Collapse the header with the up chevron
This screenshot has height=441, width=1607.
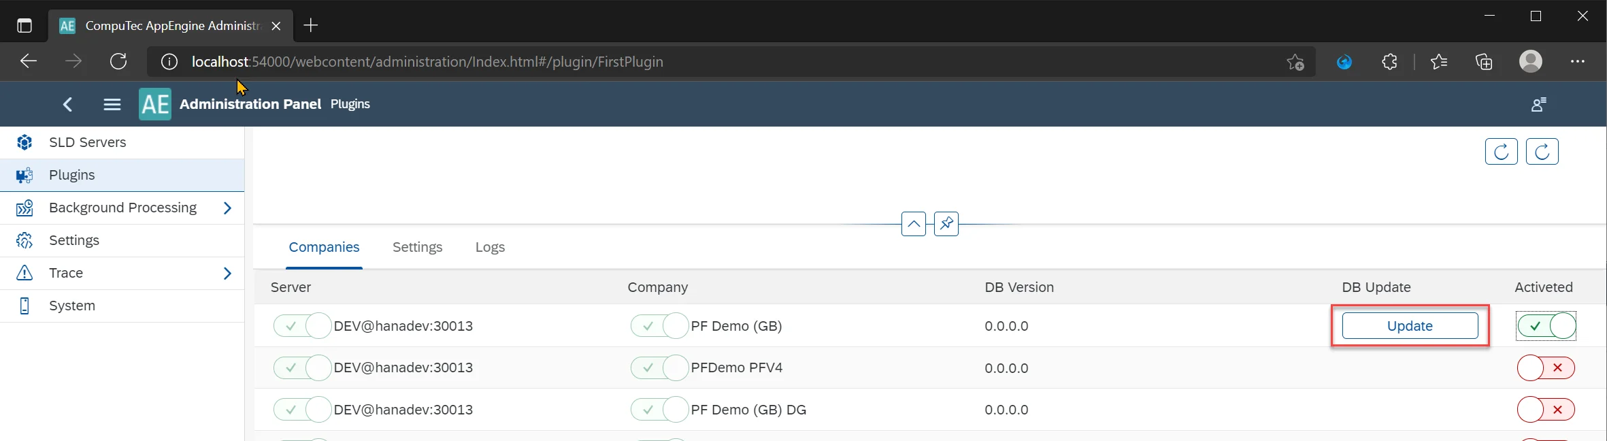tap(913, 223)
